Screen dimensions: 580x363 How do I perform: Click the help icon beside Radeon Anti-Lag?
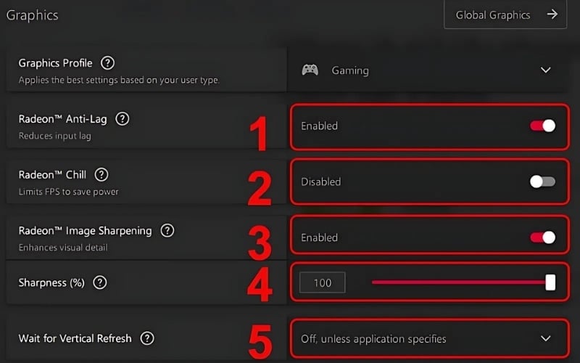point(123,118)
